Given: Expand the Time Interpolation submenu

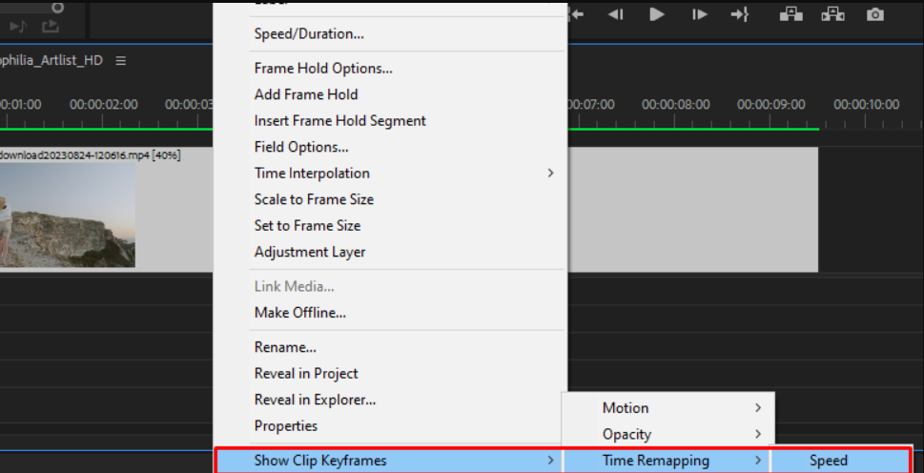Looking at the screenshot, I should point(389,174).
